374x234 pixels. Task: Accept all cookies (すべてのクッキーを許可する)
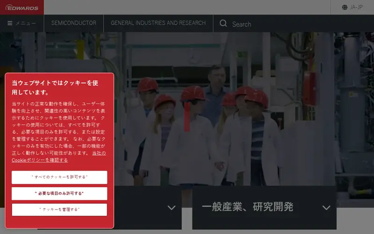pyautogui.click(x=59, y=177)
